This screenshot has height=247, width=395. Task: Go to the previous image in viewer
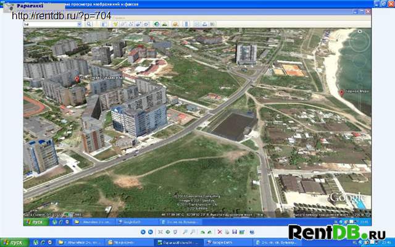point(143,232)
